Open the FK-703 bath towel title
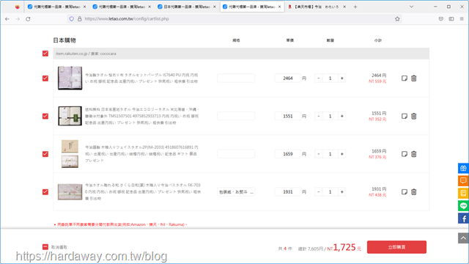 (143, 192)
